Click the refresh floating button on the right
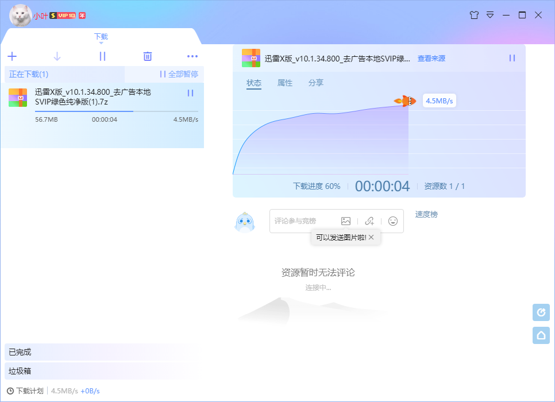This screenshot has width=555, height=402. coord(541,312)
